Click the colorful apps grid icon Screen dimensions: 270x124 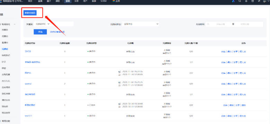pos(114,1)
